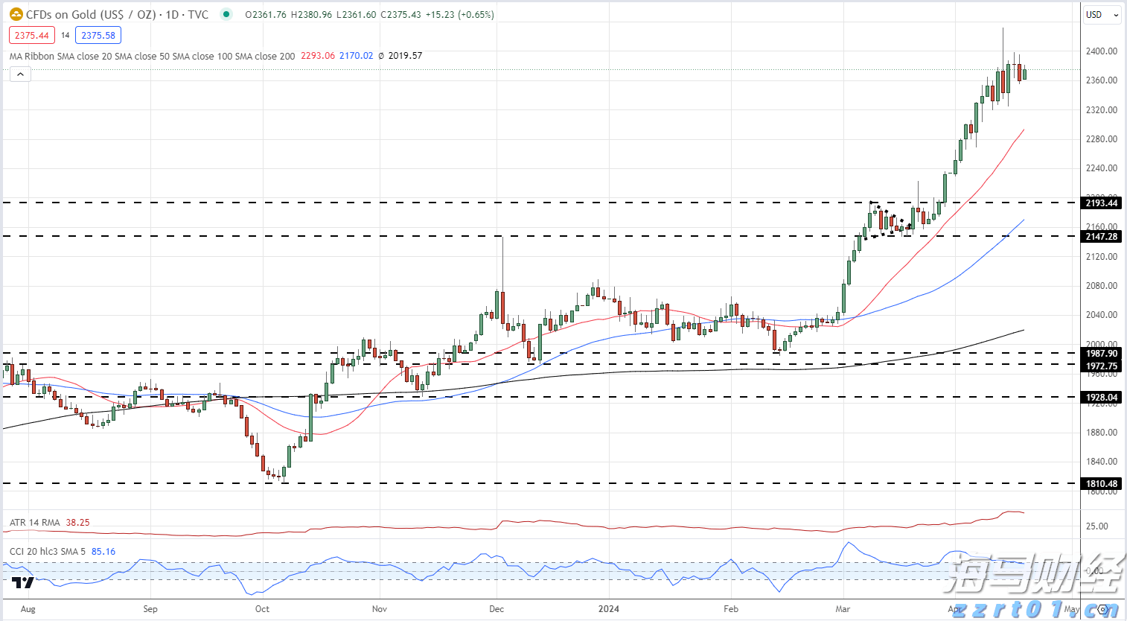Viewport: 1127px width, 621px height.
Task: Click ATR value 38.25
Action: [77, 523]
